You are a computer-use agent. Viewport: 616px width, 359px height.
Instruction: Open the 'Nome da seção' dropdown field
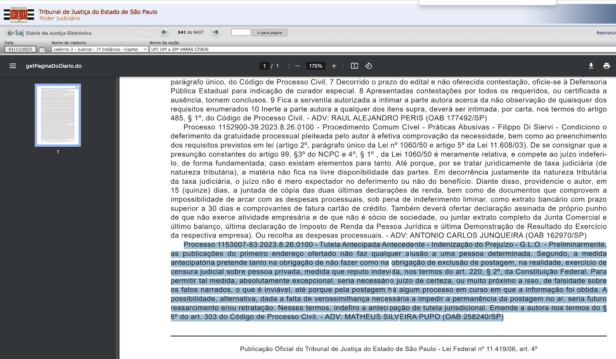[383, 49]
